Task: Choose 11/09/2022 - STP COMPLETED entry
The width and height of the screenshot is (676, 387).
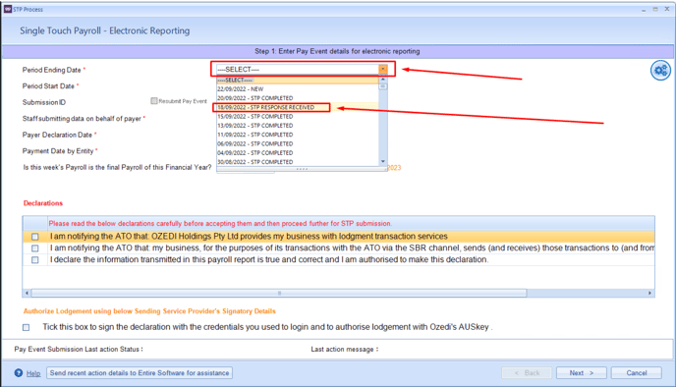Action: pos(298,135)
